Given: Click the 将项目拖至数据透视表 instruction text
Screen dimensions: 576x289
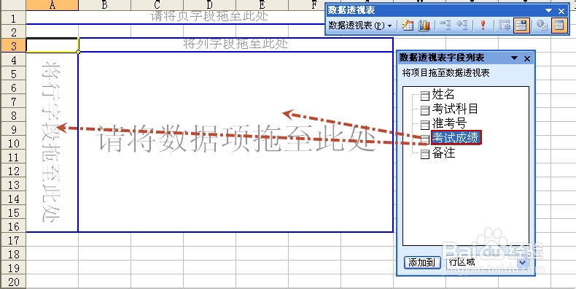Looking at the screenshot, I should pyautogui.click(x=446, y=73).
